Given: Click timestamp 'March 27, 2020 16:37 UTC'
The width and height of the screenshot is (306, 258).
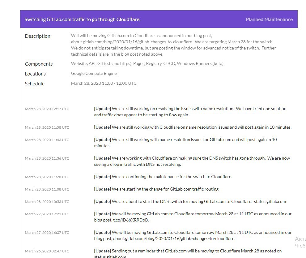Looking at the screenshot, I should tap(47, 233).
